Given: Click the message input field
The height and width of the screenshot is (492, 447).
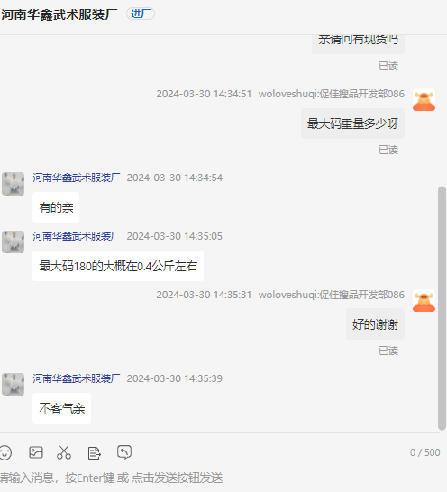Looking at the screenshot, I should tap(220, 478).
